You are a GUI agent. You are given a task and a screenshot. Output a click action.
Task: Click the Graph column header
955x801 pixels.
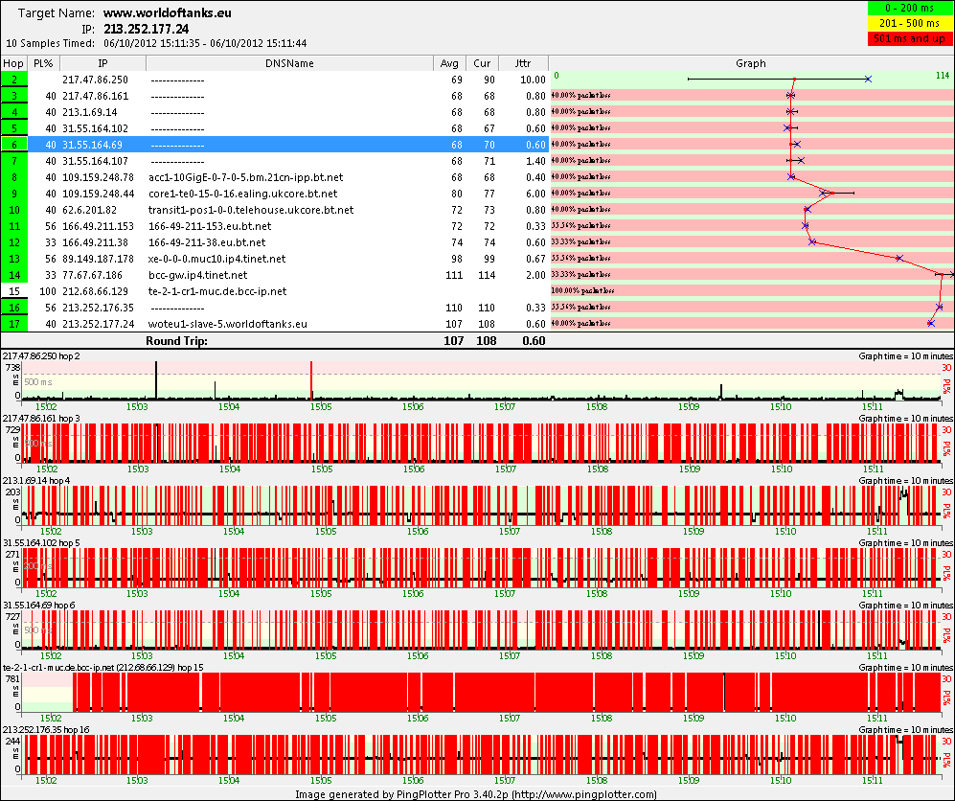[750, 63]
